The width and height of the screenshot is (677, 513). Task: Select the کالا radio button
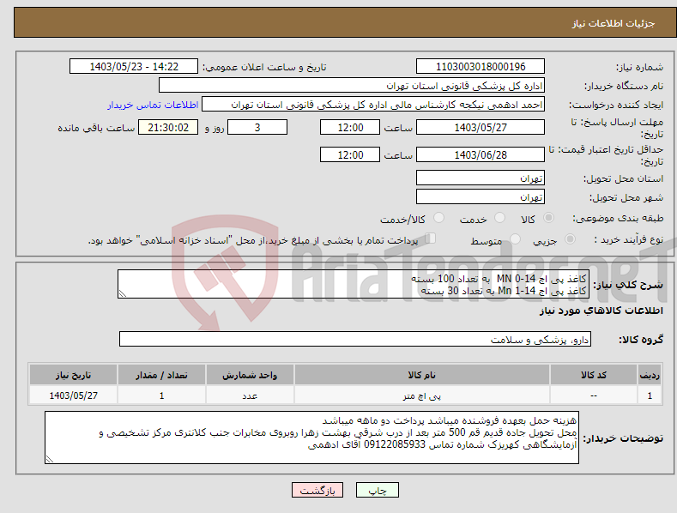(x=548, y=218)
